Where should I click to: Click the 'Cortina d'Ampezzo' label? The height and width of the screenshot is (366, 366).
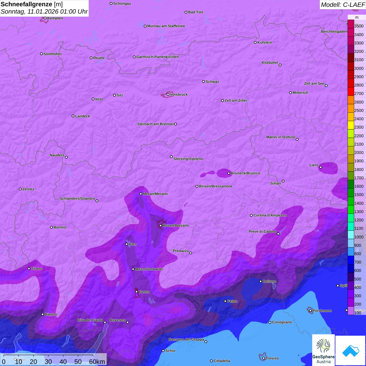pyautogui.click(x=270, y=215)
